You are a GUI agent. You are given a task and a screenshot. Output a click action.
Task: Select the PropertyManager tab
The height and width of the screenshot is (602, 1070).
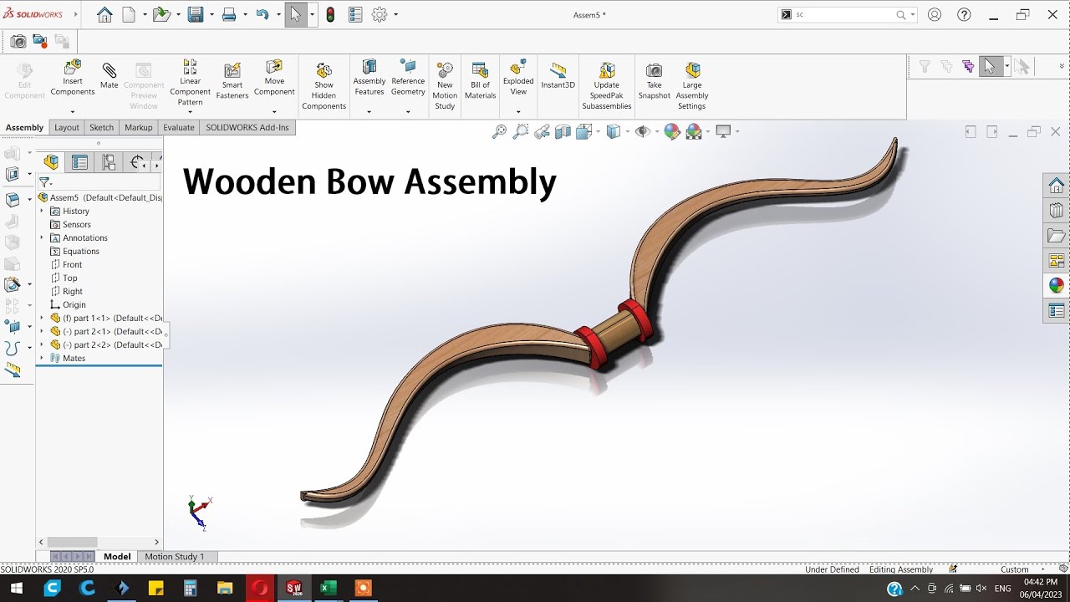point(79,162)
